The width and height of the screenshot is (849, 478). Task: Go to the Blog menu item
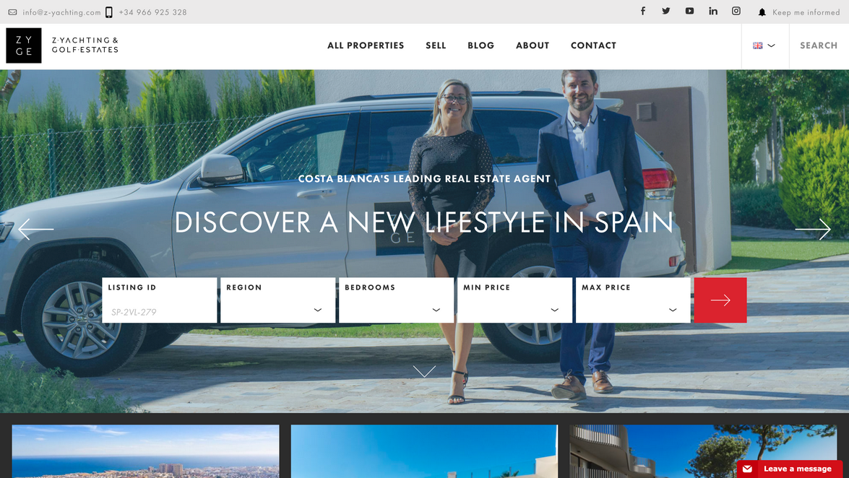480,45
